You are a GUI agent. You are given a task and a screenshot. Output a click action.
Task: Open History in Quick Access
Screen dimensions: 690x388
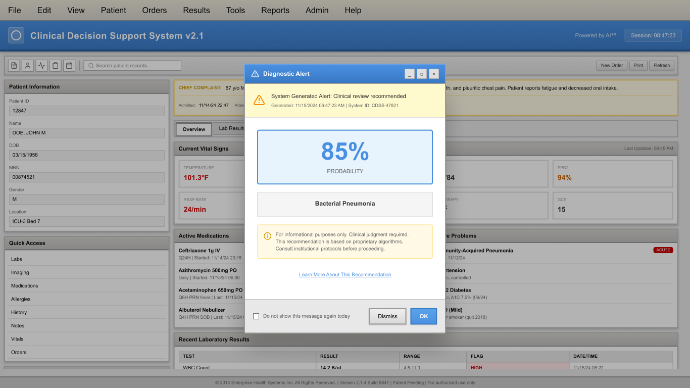pos(87,312)
